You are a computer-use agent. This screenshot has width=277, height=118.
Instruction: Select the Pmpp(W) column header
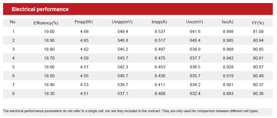point(84,22)
